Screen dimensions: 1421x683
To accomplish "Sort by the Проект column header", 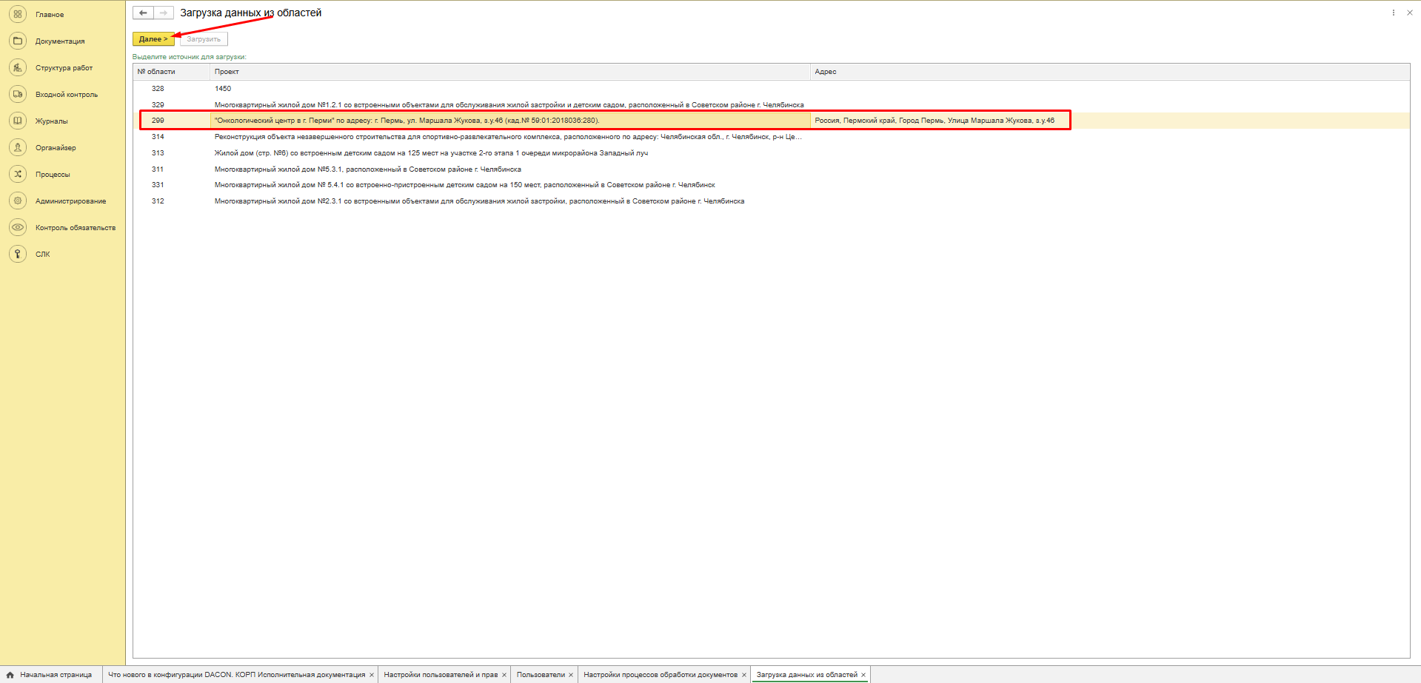I will 227,72.
